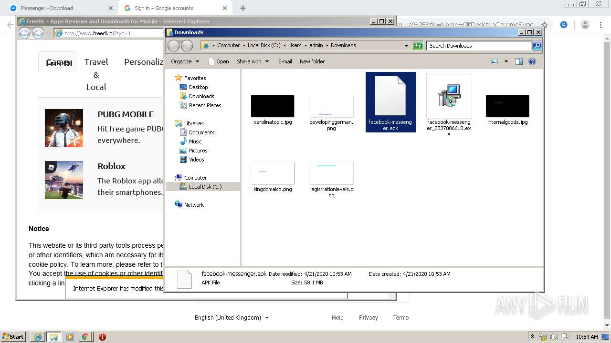Open address bar history dropdown in Explorer
611x343 pixels.
406,46
